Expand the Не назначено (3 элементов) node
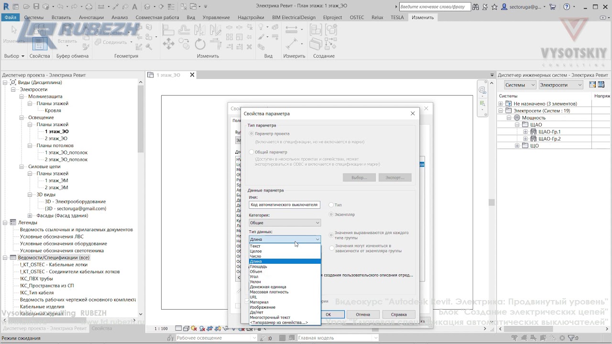Viewport: 612px width, 344px height. click(501, 104)
